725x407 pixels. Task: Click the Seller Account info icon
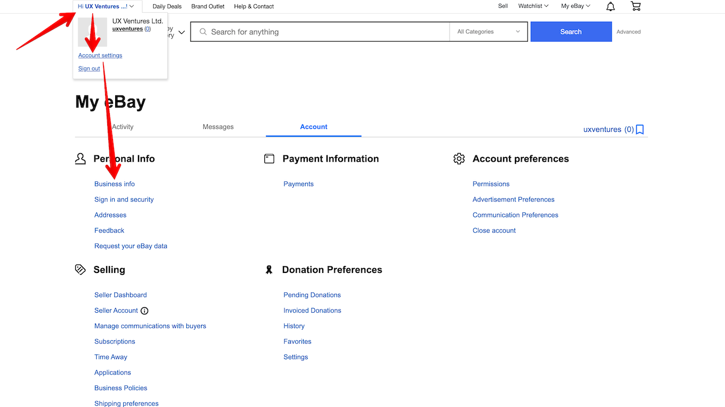click(x=144, y=311)
